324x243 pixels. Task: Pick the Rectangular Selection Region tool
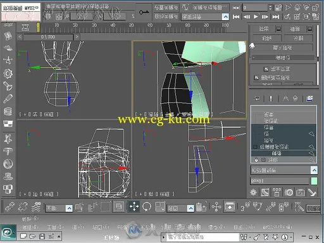pyautogui.click(x=106, y=207)
